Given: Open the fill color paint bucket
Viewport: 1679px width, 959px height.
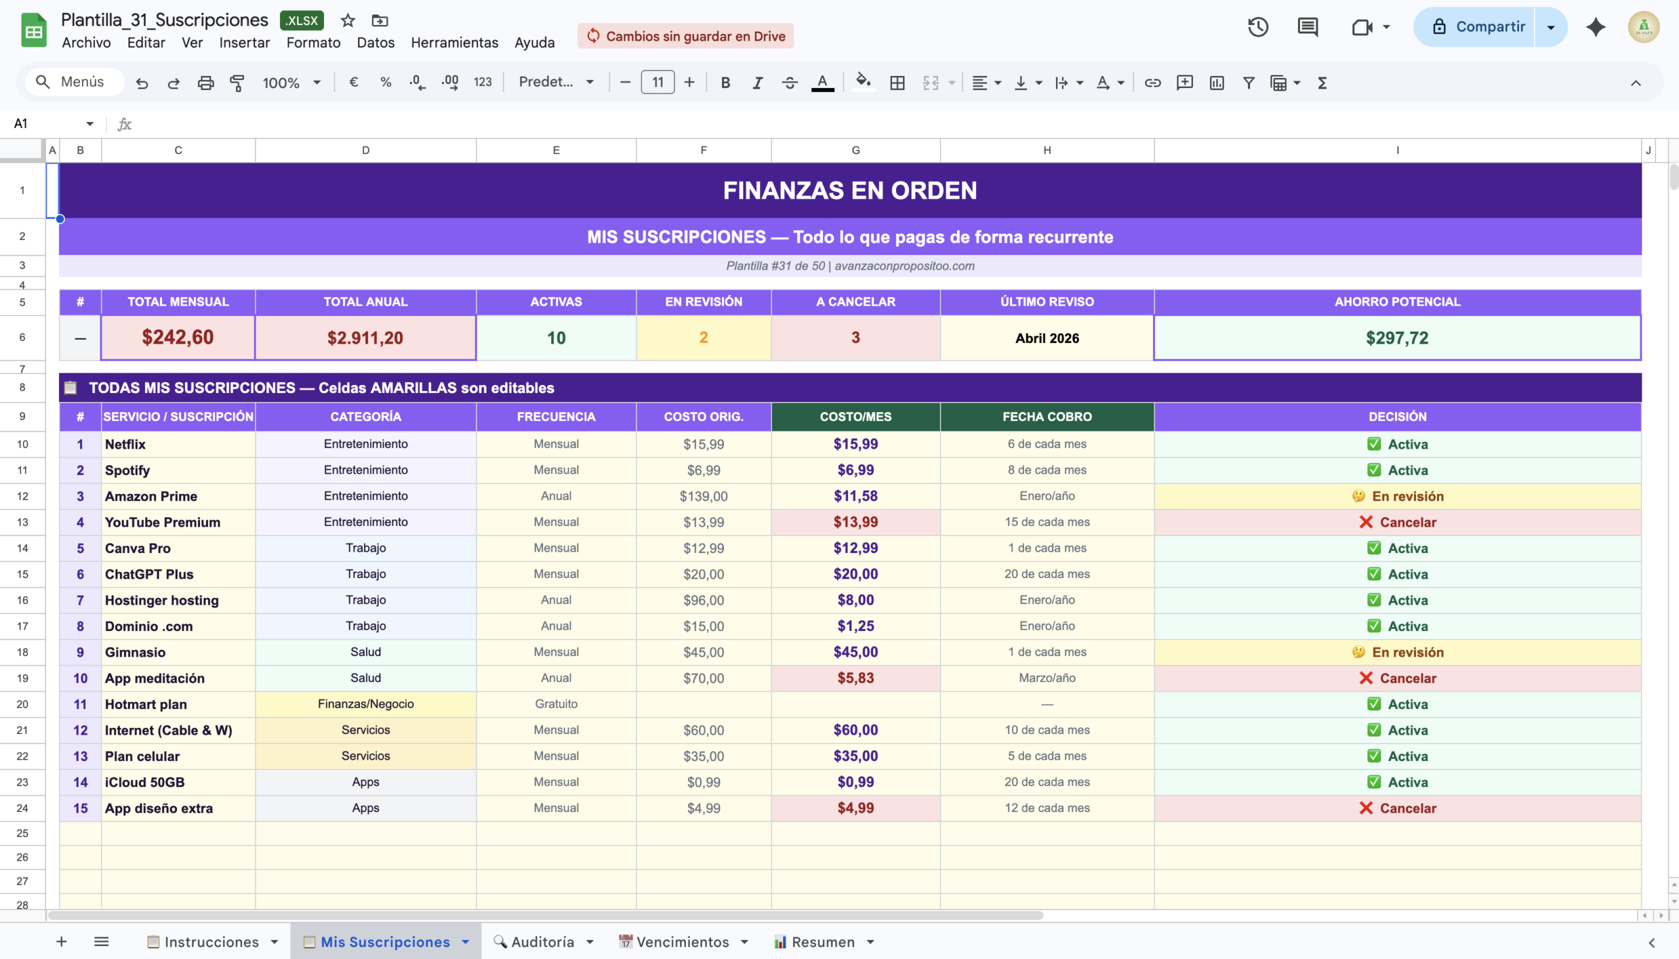Looking at the screenshot, I should (x=862, y=83).
